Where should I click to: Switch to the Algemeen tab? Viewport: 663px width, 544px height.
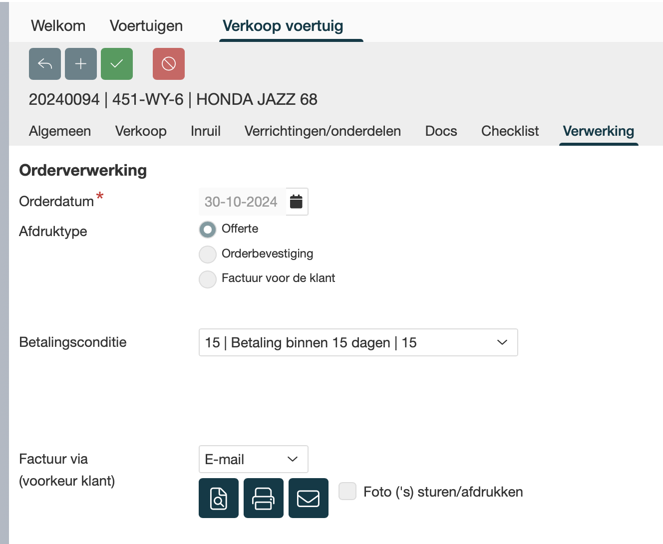(x=60, y=131)
